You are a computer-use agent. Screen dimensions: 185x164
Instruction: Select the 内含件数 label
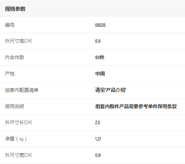click(x=14, y=57)
